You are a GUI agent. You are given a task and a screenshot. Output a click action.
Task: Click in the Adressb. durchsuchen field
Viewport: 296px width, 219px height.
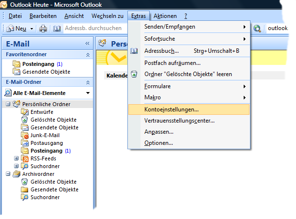(x=95, y=28)
